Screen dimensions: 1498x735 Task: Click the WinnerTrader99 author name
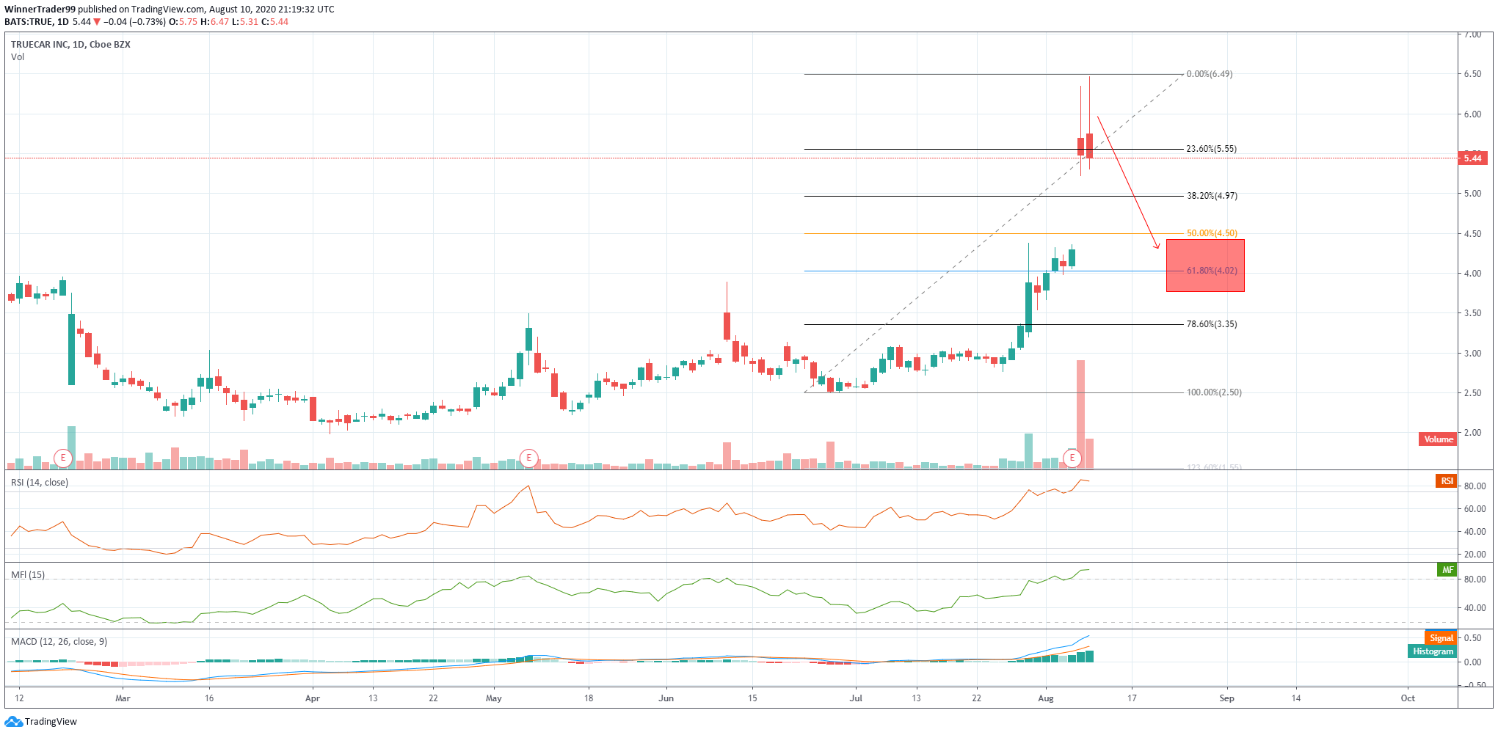coord(40,10)
